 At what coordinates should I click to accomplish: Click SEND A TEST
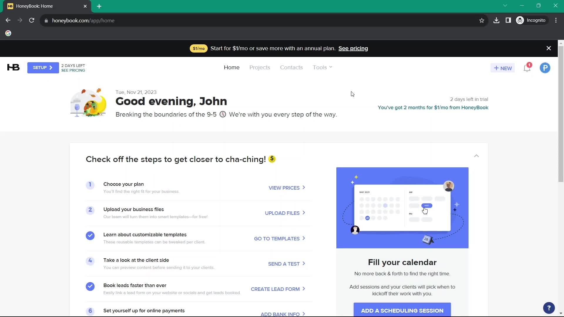click(286, 264)
